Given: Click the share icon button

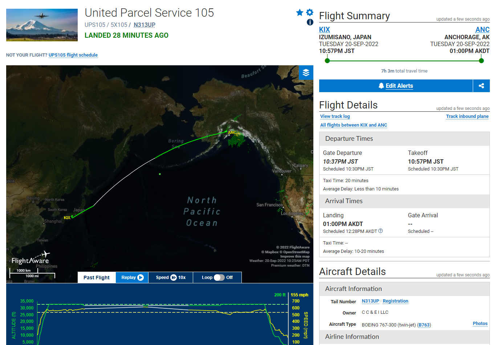Looking at the screenshot, I should pos(481,86).
